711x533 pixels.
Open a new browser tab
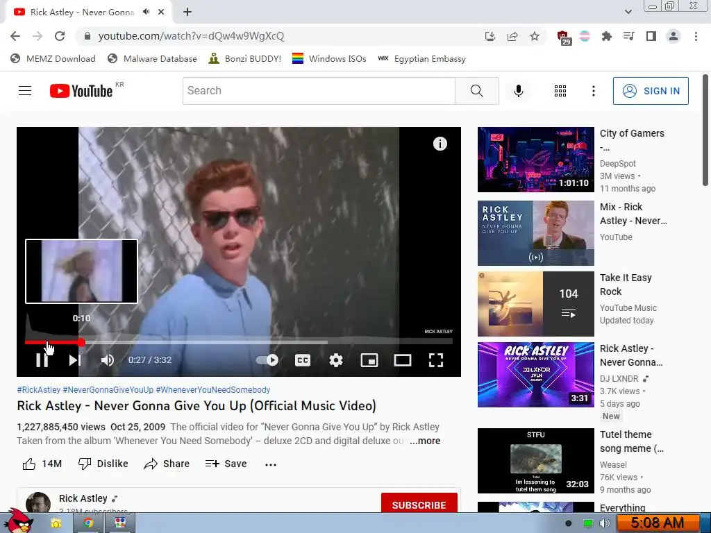pyautogui.click(x=187, y=12)
